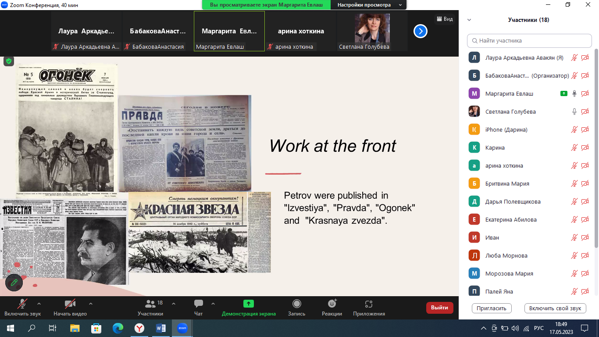The height and width of the screenshot is (337, 599).
Task: Expand video options arrow beside Начать видео
Action: click(x=91, y=303)
